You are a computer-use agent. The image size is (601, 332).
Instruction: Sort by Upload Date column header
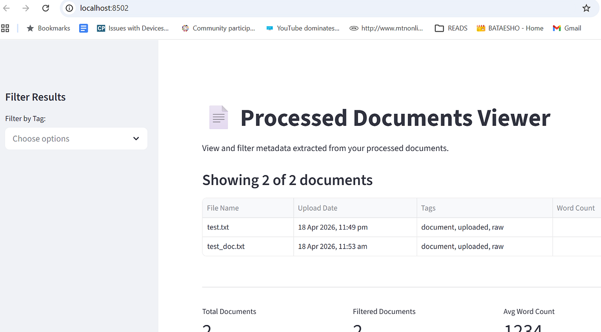pyautogui.click(x=355, y=208)
